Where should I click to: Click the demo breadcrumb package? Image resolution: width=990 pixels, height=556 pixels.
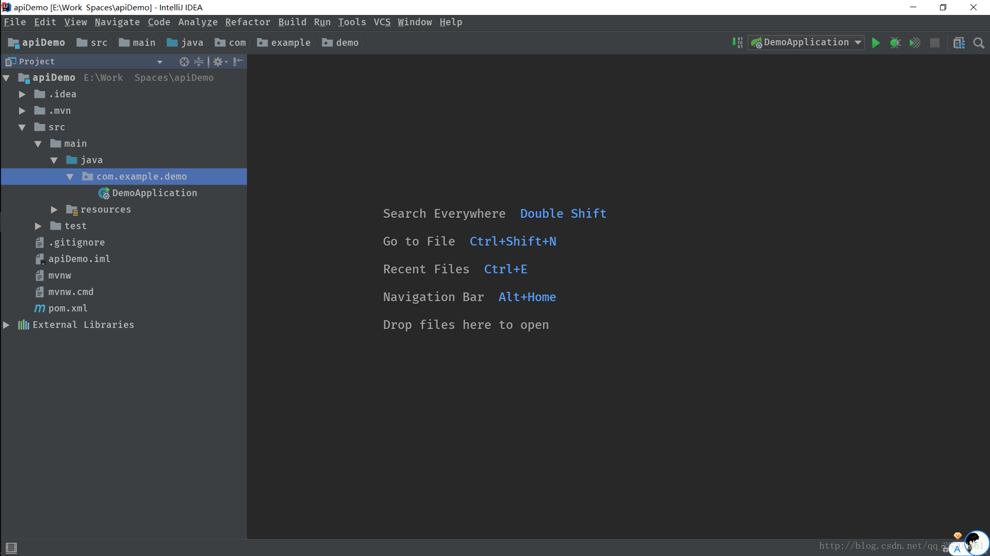340,43
